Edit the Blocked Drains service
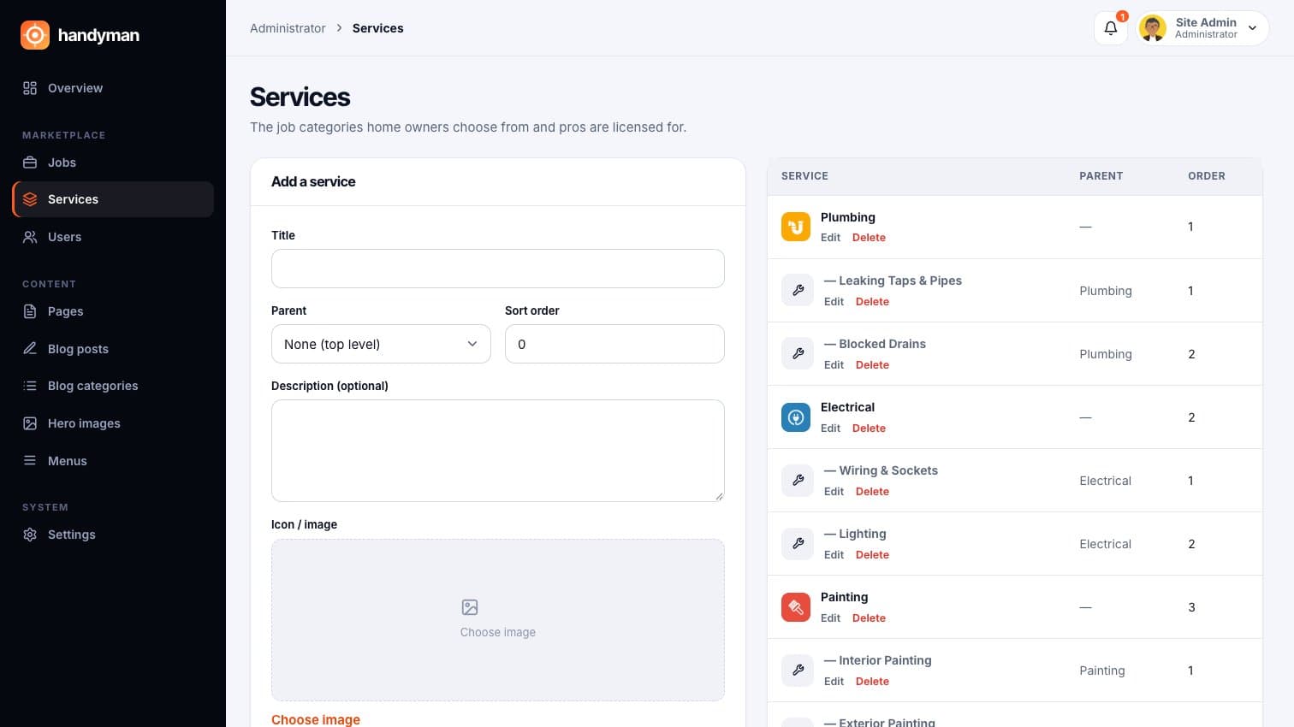Viewport: 1294px width, 727px height. (x=834, y=365)
